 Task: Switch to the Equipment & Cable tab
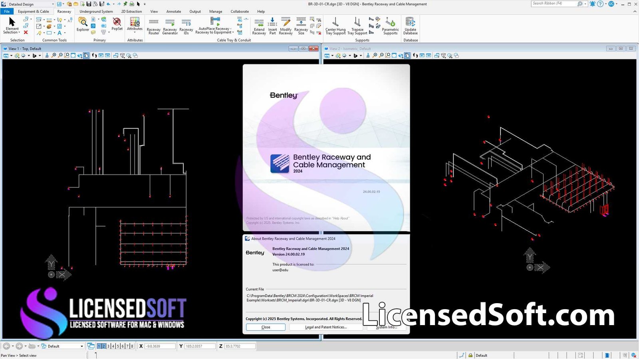coord(34,12)
